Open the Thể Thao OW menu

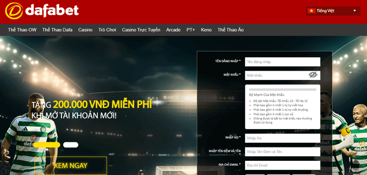click(22, 30)
